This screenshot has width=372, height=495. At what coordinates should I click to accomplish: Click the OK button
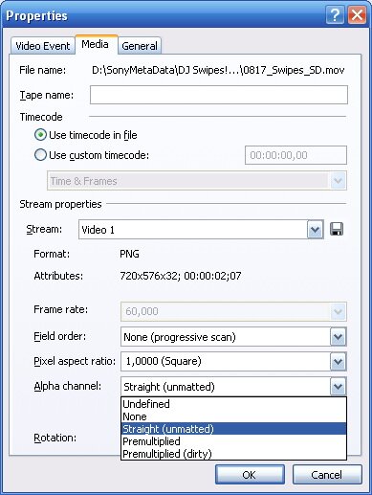(250, 475)
